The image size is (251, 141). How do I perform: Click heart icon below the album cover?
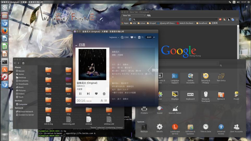[96, 94]
